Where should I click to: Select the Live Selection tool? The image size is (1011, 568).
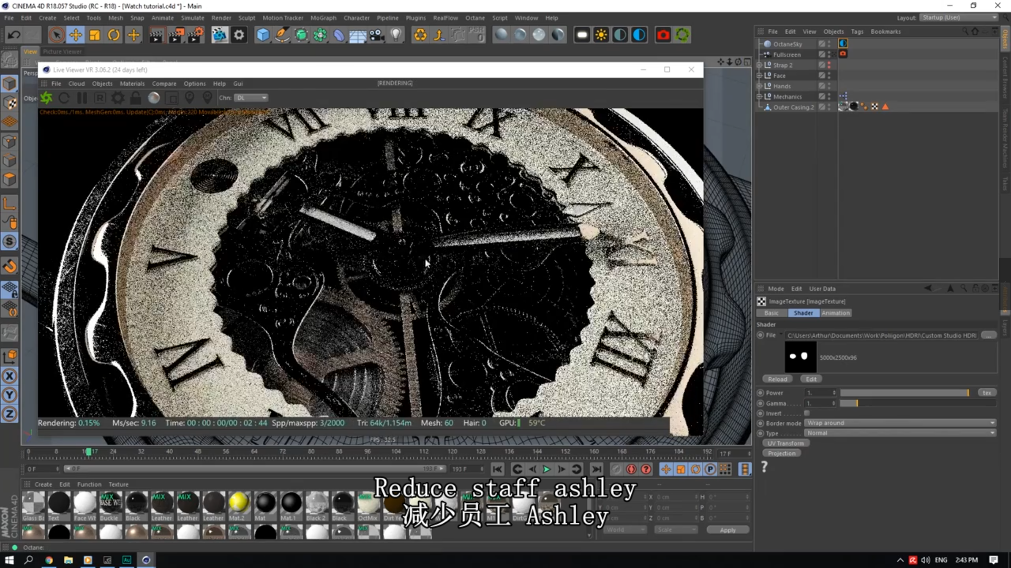pos(56,35)
